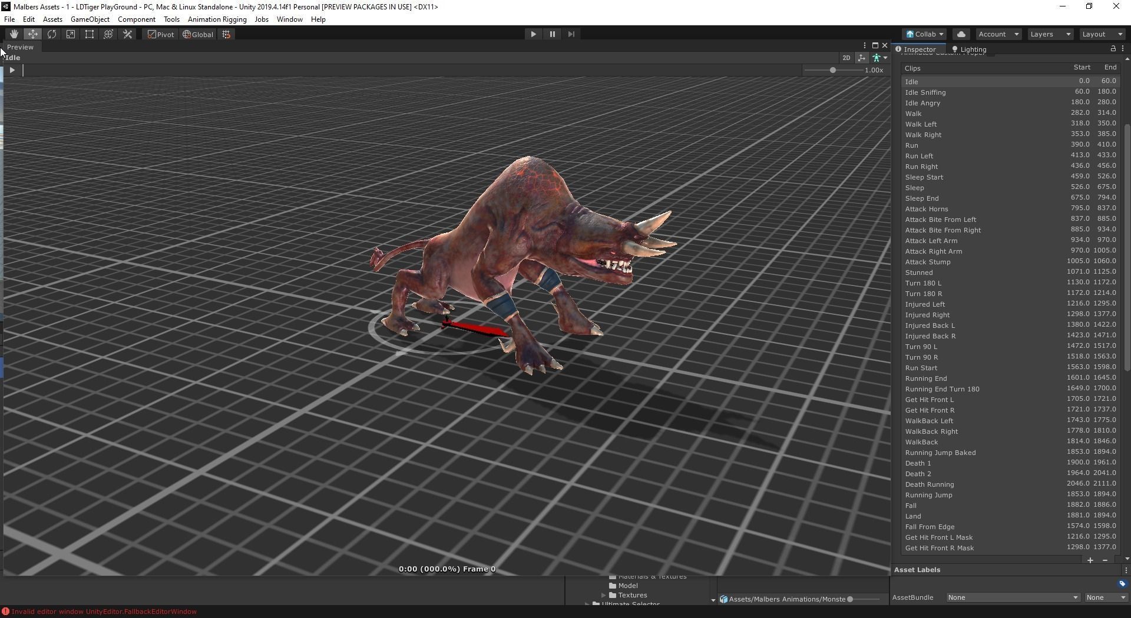Open the Collab dropdown

tap(925, 34)
